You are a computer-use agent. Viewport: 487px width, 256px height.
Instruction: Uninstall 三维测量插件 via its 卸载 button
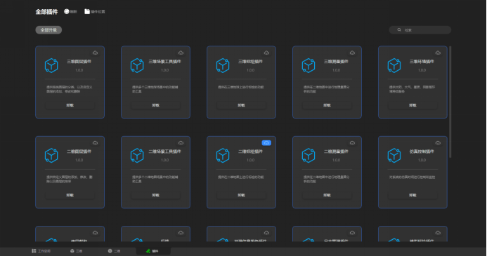[x=327, y=105]
